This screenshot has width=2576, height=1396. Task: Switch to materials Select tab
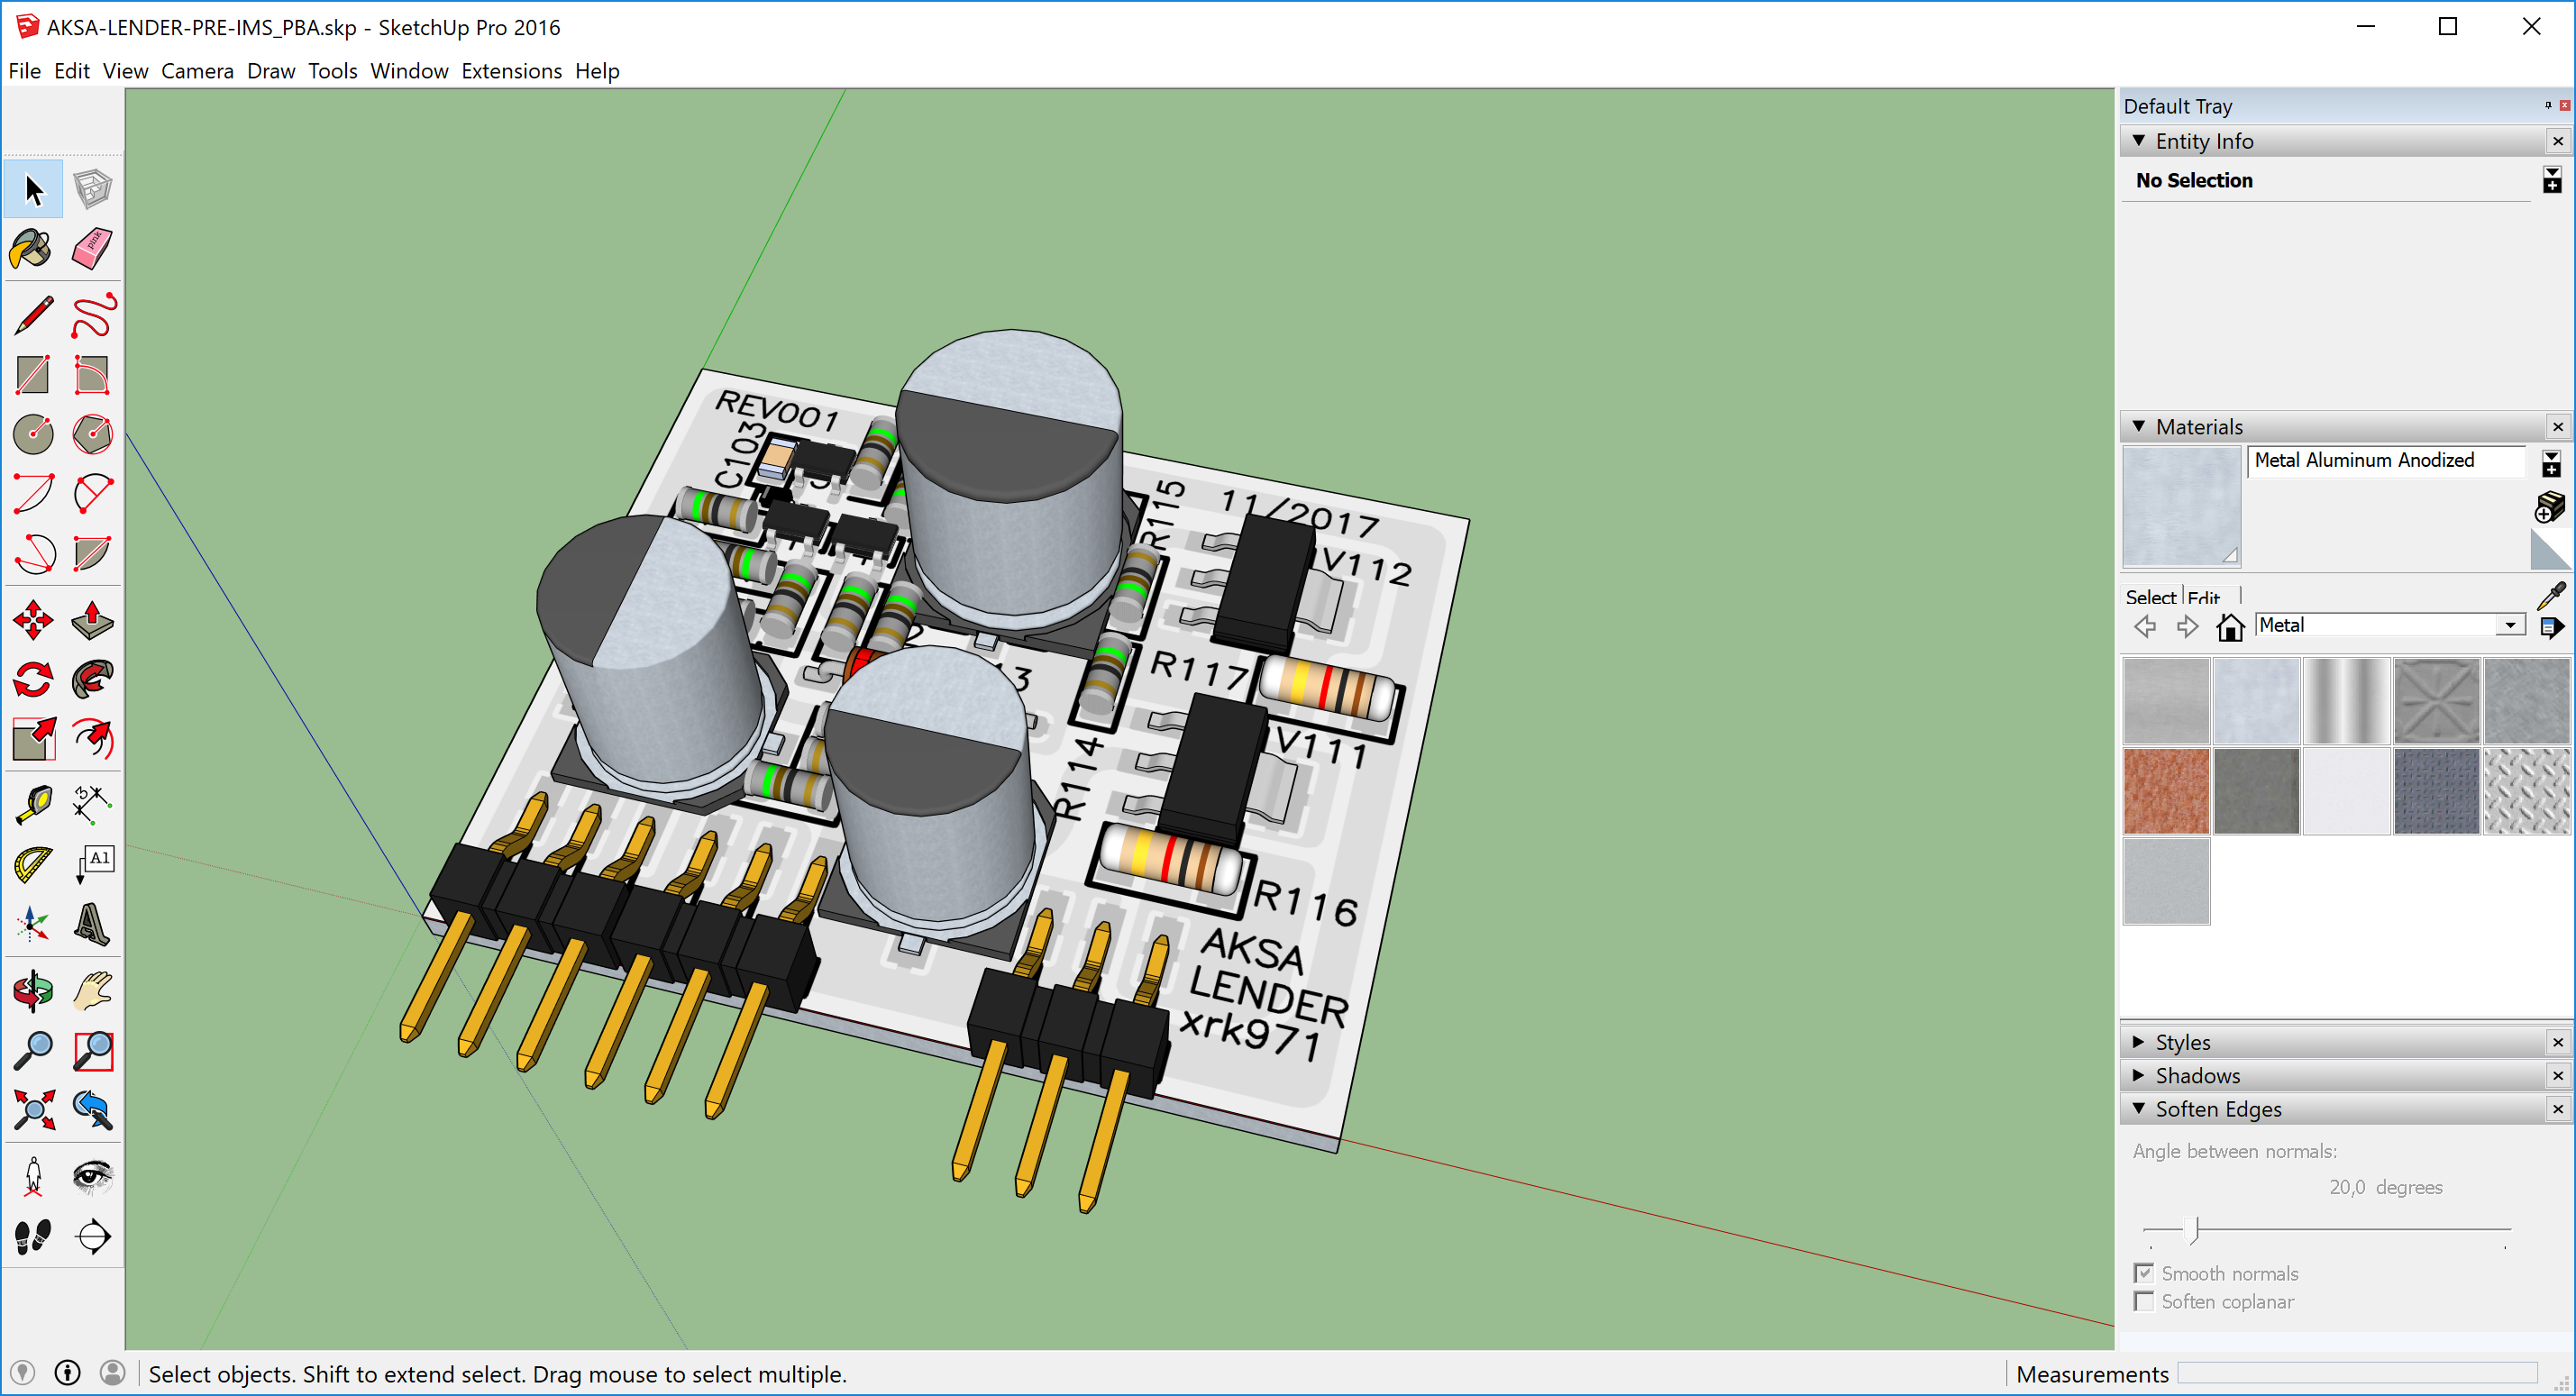[x=2150, y=597]
